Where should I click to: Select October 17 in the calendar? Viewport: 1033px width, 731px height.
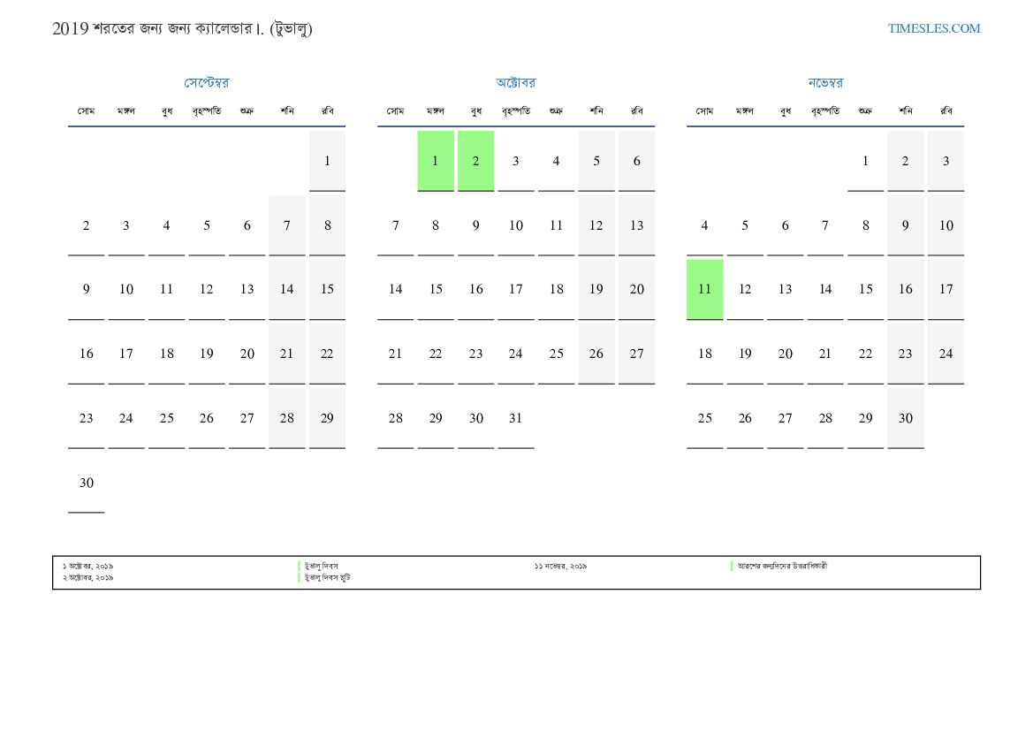coord(516,289)
